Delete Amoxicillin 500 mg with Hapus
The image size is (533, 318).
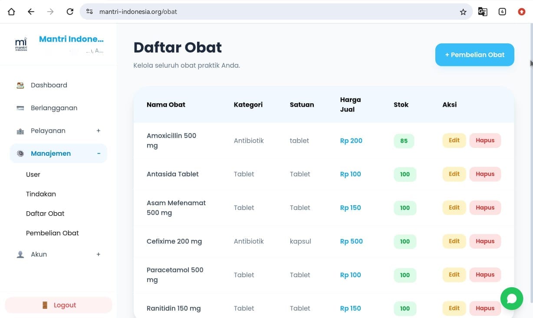click(x=485, y=141)
